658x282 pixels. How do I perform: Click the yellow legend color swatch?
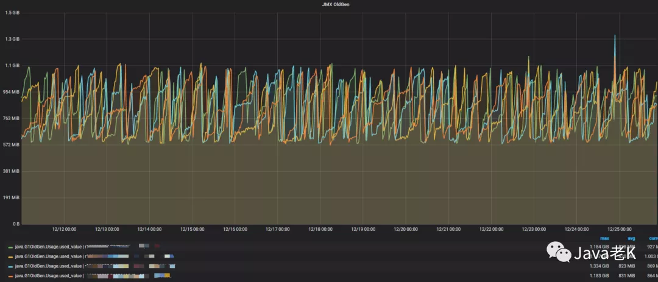pyautogui.click(x=10, y=256)
